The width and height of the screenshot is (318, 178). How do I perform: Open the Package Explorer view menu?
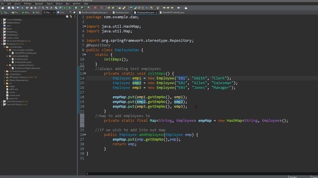pos(75,16)
